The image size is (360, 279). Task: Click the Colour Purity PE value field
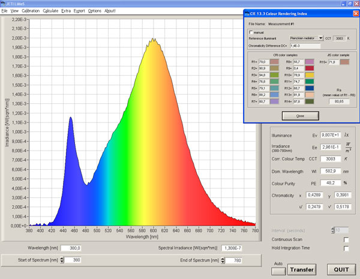(x=331, y=183)
